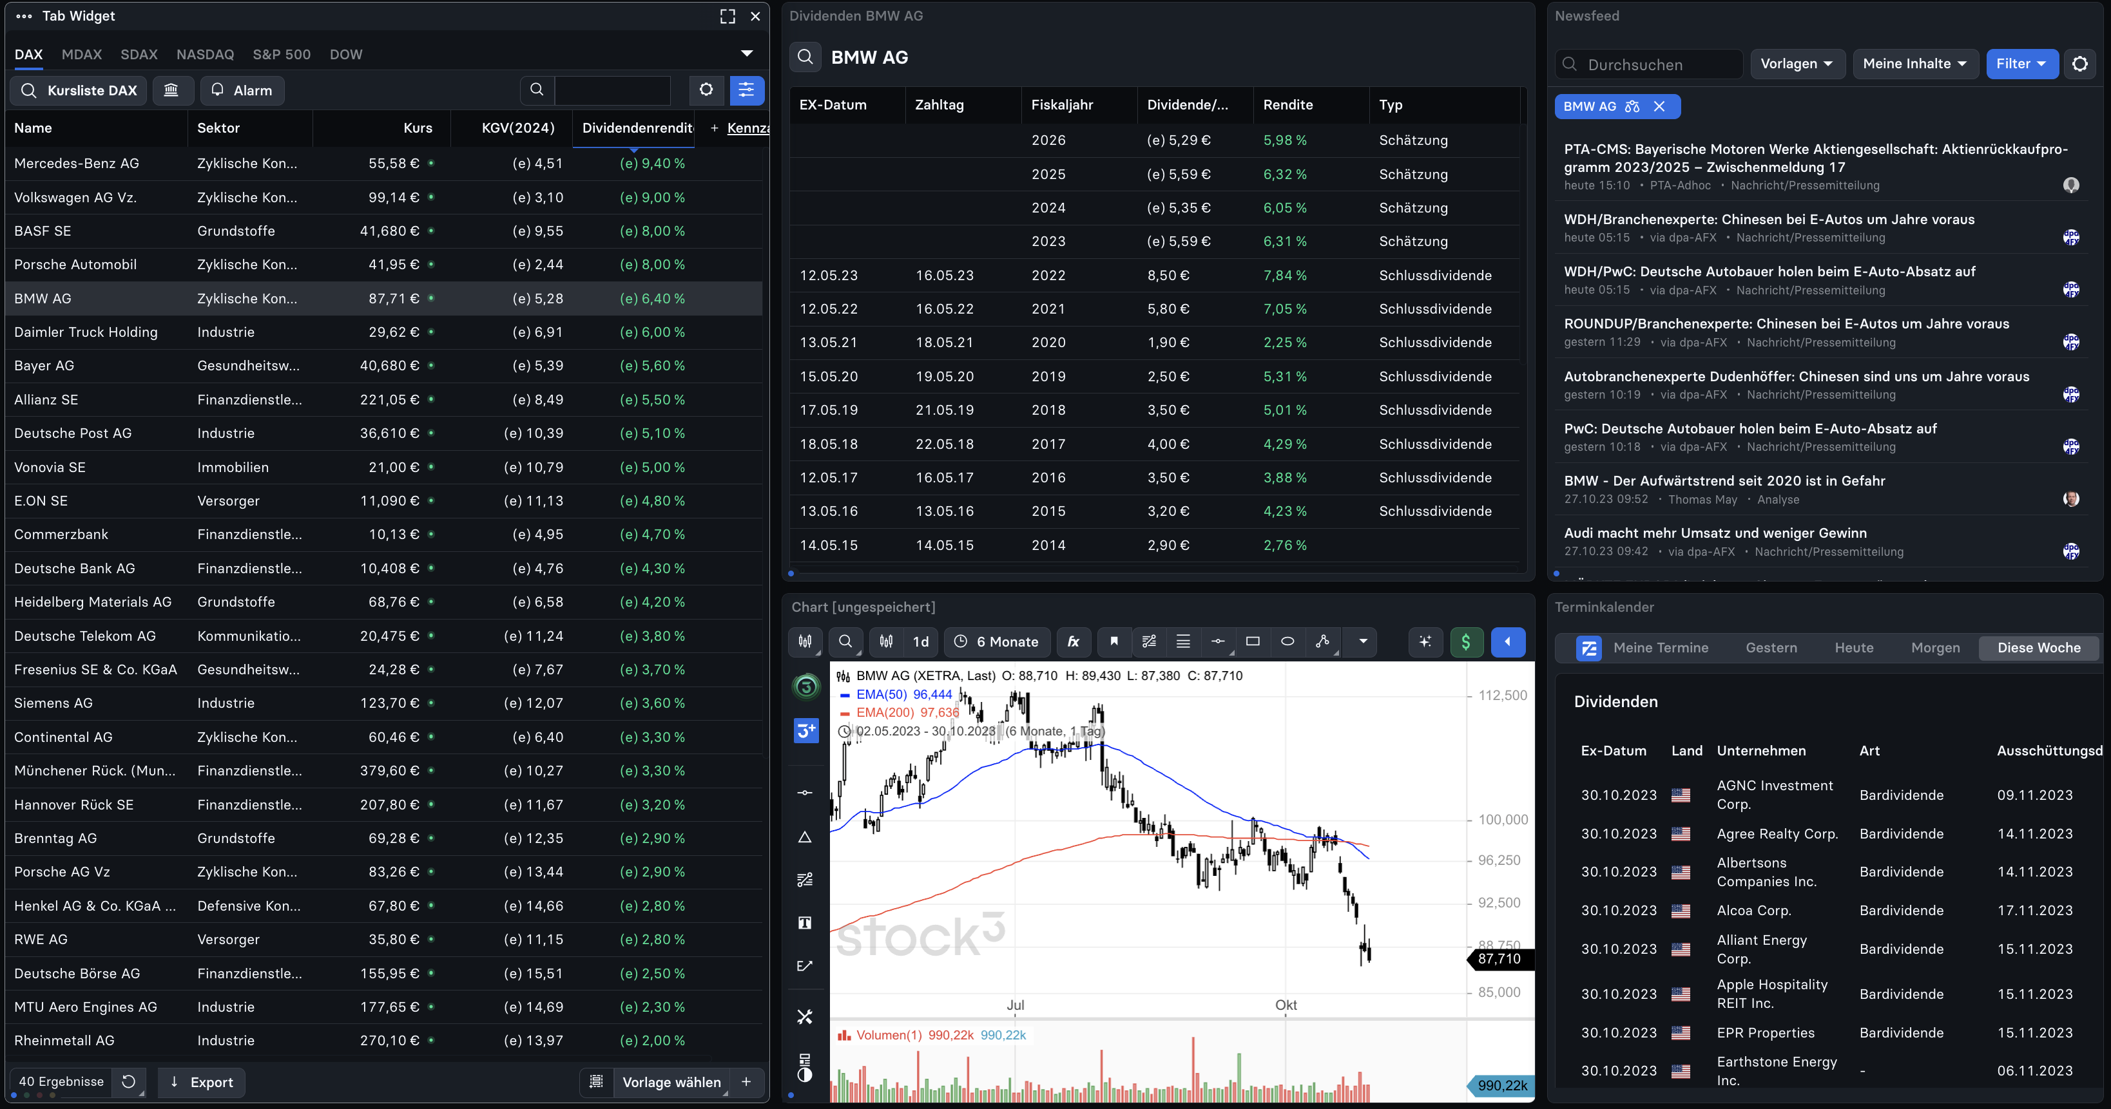Screen dimensions: 2111x1109
Task: Select the rectangle drawing tool
Action: (x=1253, y=641)
